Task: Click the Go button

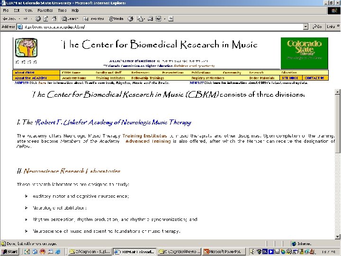Action: pyautogui.click(x=317, y=27)
